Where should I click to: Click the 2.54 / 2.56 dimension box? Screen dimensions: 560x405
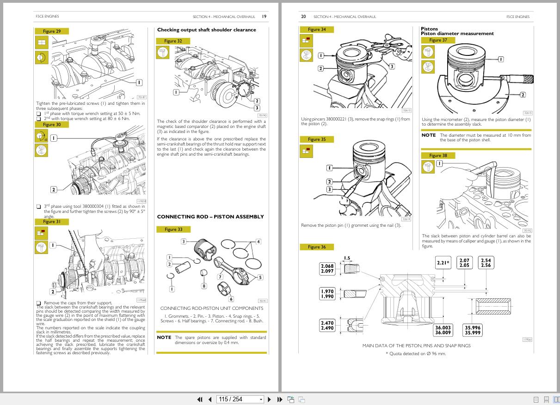tap(486, 263)
